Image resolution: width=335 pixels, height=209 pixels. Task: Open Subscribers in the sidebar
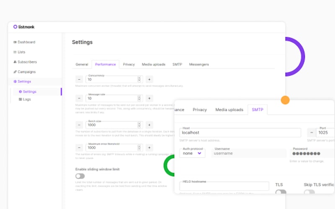(x=25, y=62)
